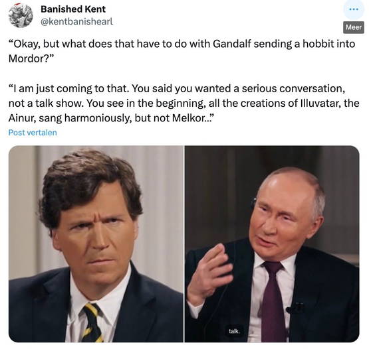Click the "Meer" tooltip label
This screenshot has width=369, height=349.
click(354, 27)
